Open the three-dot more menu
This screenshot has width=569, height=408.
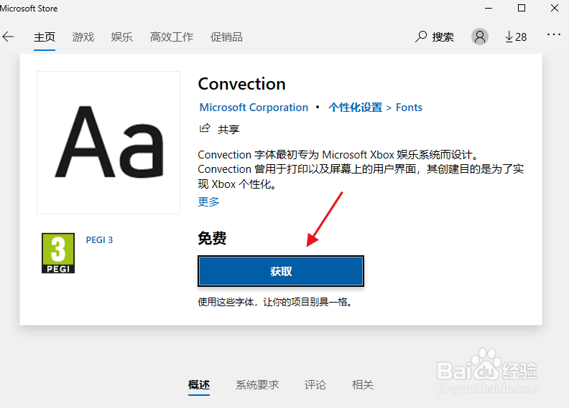pyautogui.click(x=554, y=34)
